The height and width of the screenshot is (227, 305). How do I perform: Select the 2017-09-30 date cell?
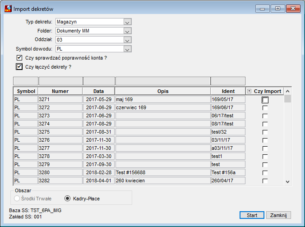pyautogui.click(x=99, y=164)
